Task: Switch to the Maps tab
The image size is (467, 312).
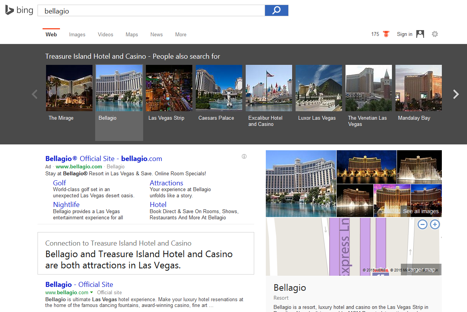Action: (132, 34)
